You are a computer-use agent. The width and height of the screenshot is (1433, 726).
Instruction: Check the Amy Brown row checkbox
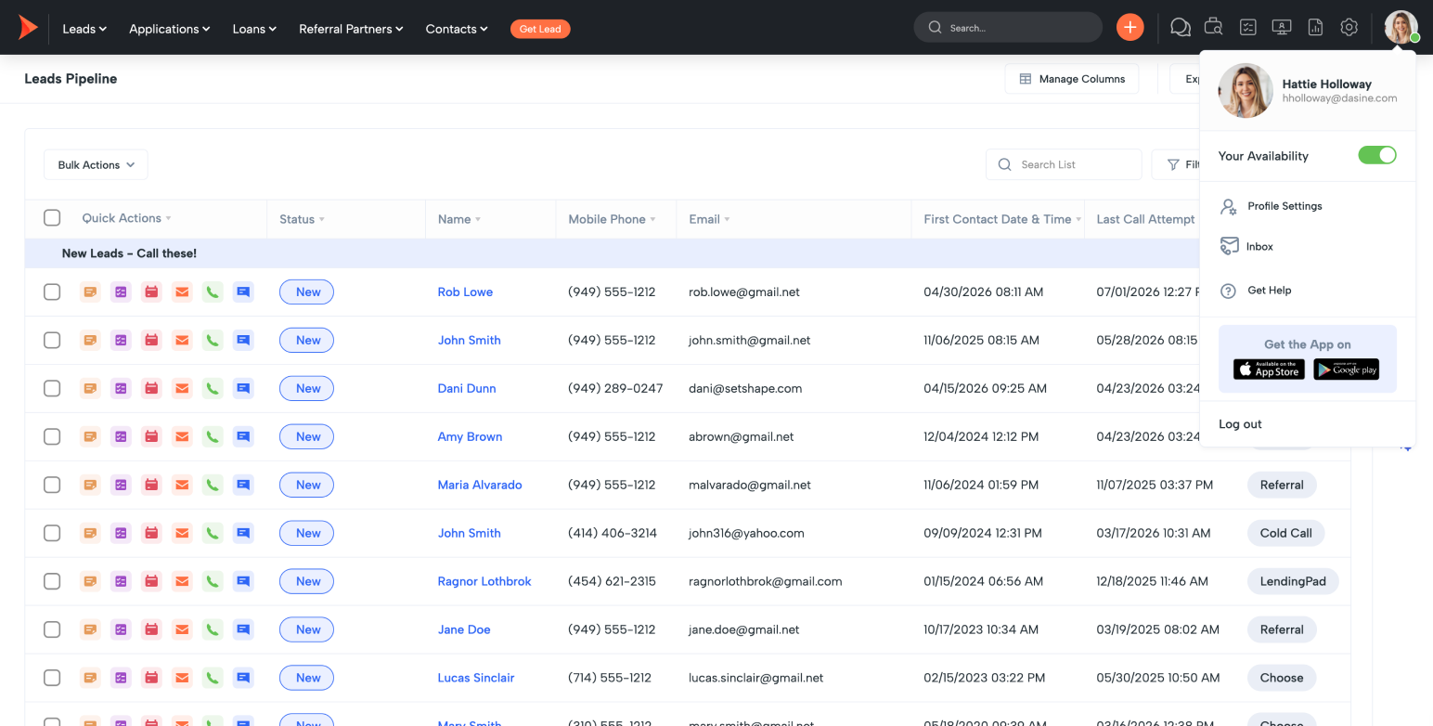tap(52, 436)
